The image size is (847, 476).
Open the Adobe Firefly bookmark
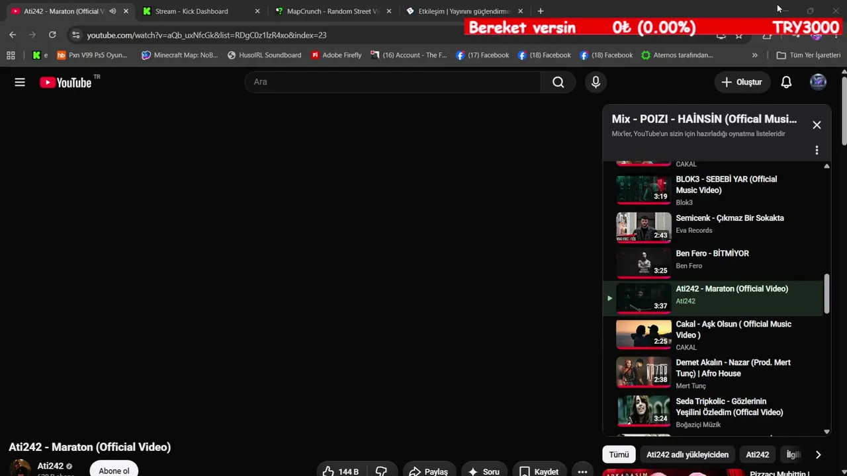[336, 56]
